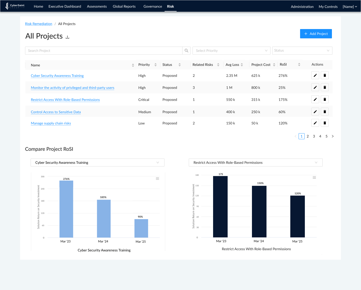Open the Governance menu item
361x290 pixels.
click(x=153, y=7)
